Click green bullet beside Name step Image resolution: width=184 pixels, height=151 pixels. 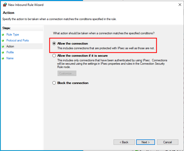click(x=3, y=58)
